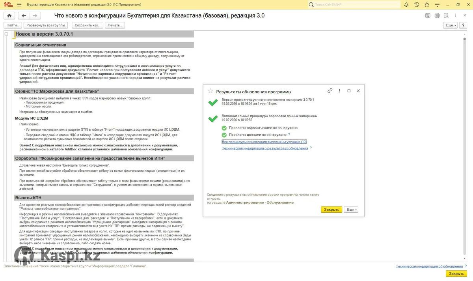Viewport: 473px width, 281px height.
Task: Add update results dialog to favorites star
Action: [x=210, y=91]
